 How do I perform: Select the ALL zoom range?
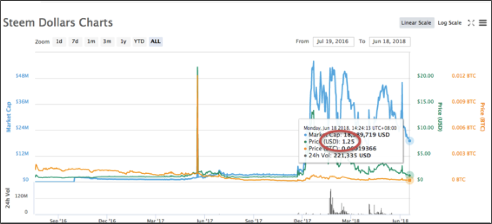pos(156,41)
